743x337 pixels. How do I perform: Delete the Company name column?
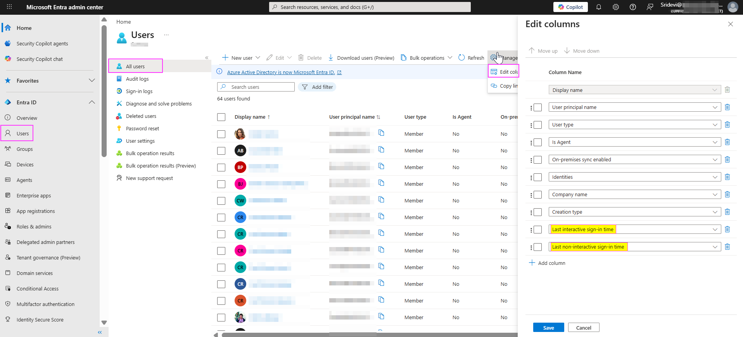pyautogui.click(x=727, y=194)
